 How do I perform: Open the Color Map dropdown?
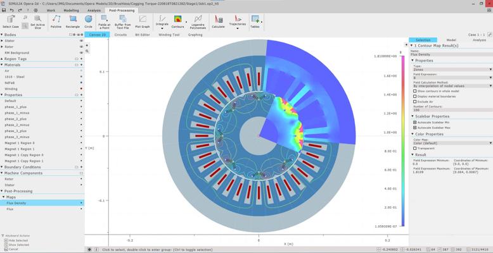451,142
